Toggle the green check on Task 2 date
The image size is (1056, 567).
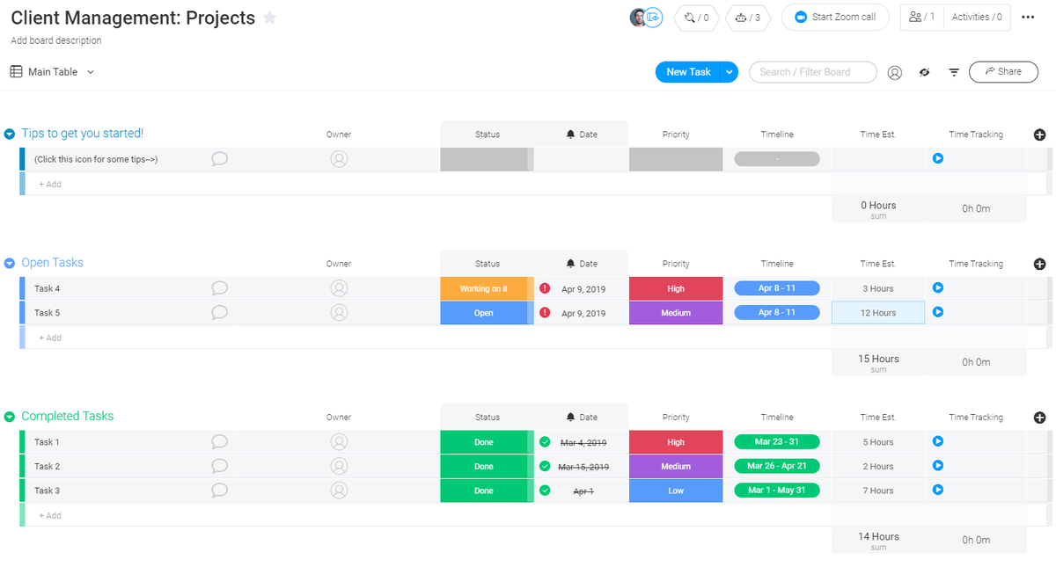[x=545, y=466]
